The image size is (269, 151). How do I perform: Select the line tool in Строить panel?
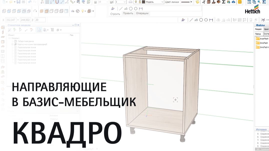point(121,8)
